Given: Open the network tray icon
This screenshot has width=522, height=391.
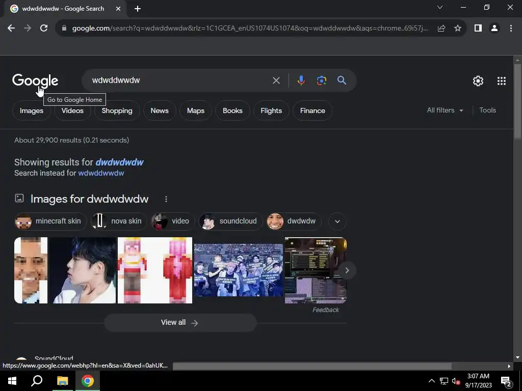Looking at the screenshot, I should pos(444,381).
